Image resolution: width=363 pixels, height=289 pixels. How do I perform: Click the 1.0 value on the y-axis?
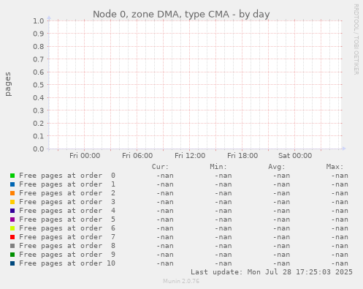coord(39,20)
